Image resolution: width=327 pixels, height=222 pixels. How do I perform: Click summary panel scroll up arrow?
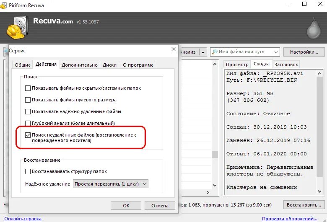[319, 73]
